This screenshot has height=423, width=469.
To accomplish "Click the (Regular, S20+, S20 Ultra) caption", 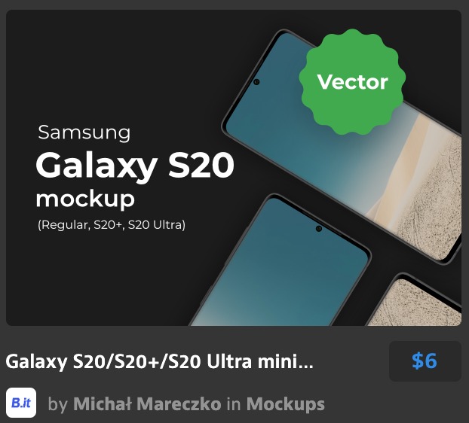I will pyautogui.click(x=112, y=225).
